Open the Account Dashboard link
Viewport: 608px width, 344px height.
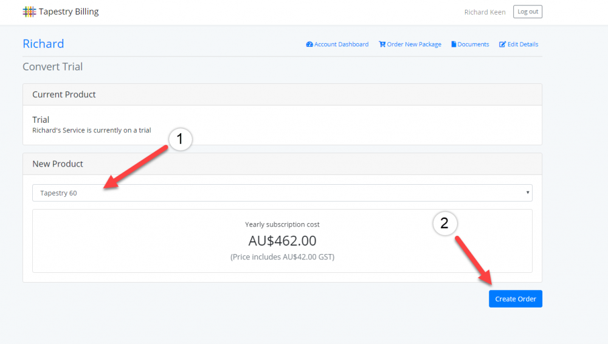341,44
